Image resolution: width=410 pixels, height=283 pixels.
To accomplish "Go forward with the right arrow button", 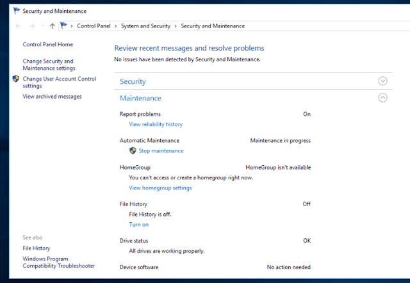I will point(31,26).
